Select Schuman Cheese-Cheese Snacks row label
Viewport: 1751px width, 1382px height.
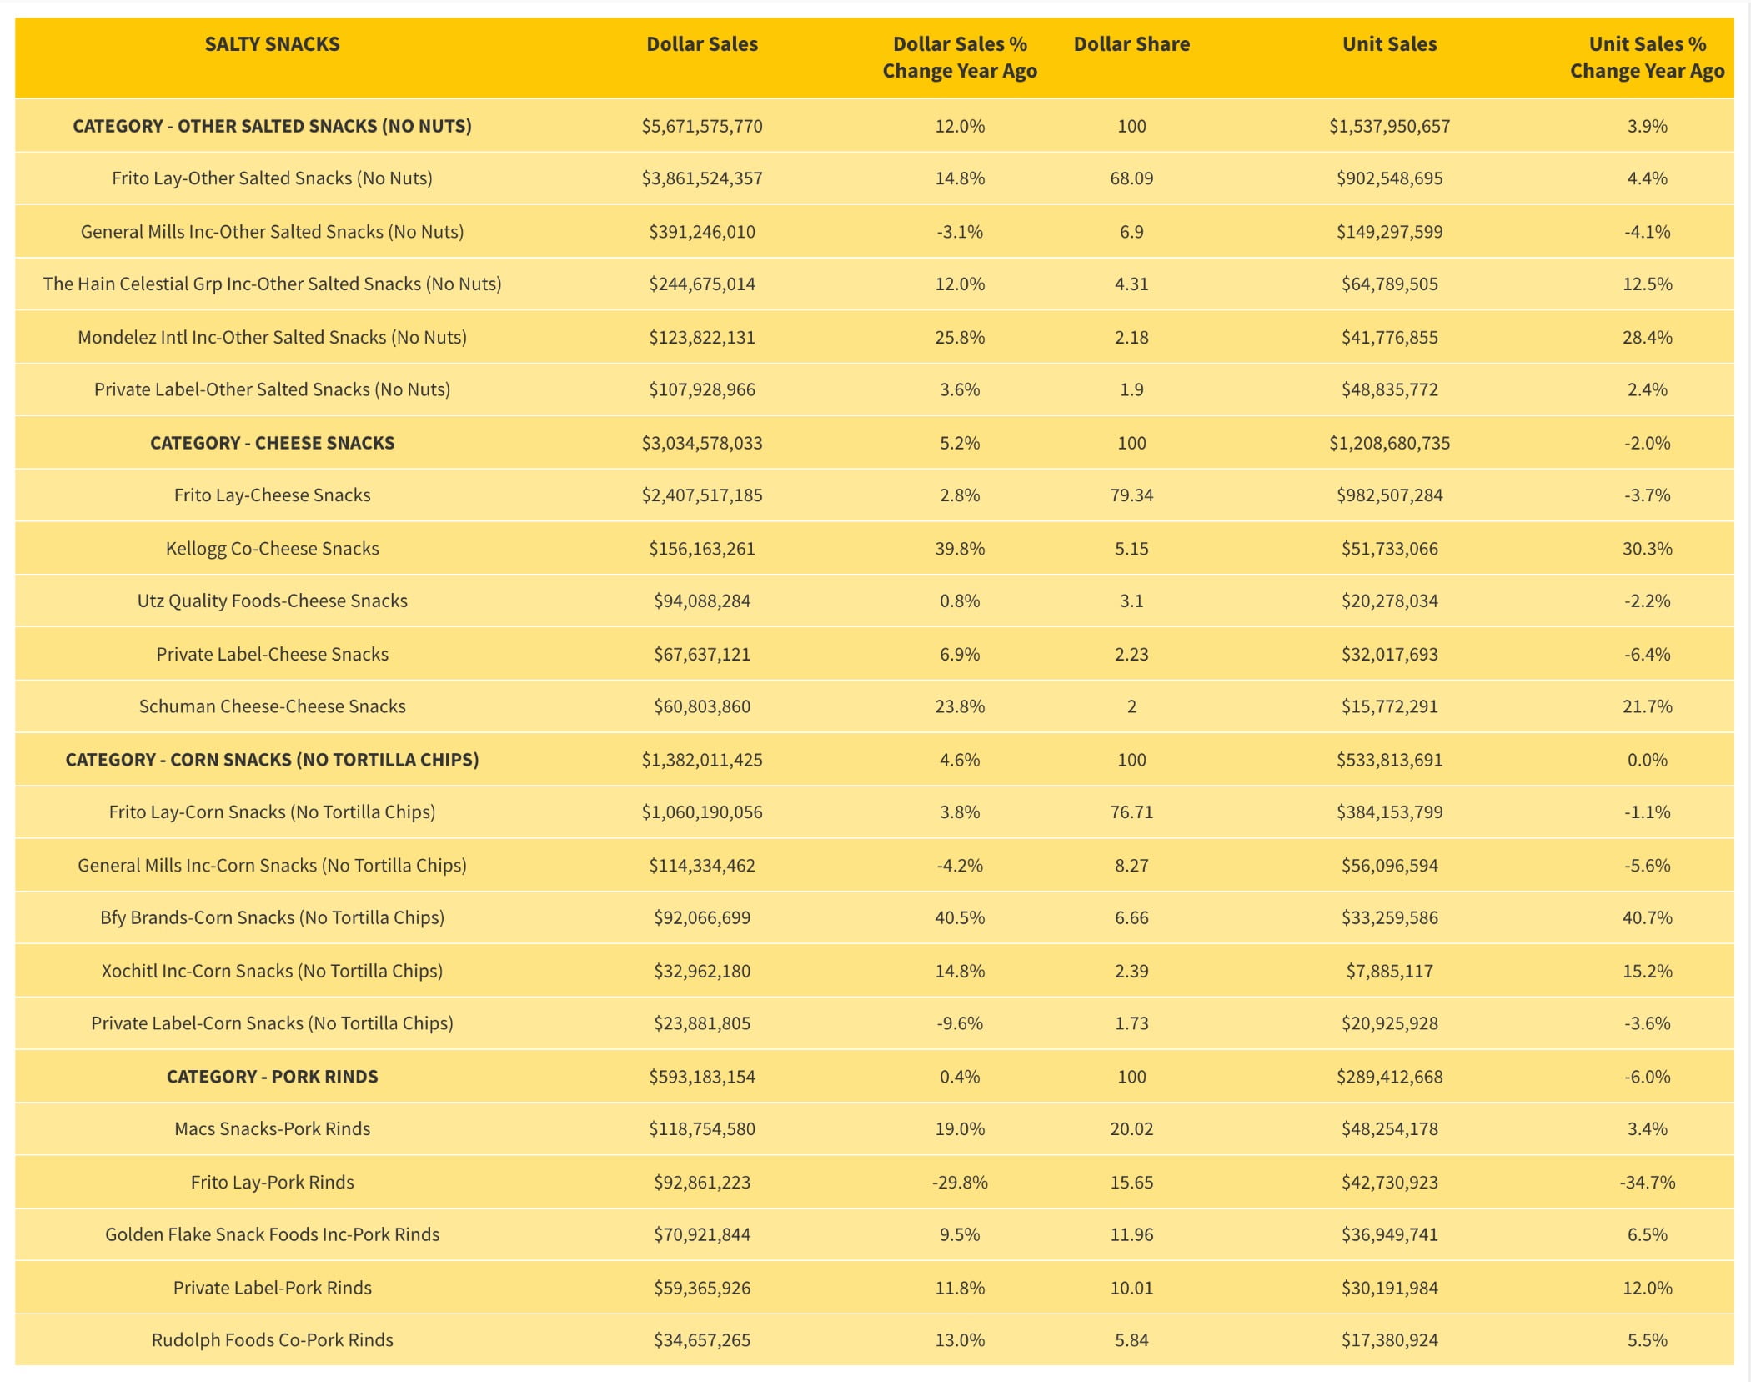pos(272,706)
